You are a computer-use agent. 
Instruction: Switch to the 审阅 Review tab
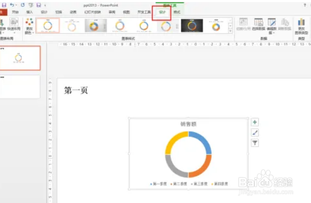112,12
